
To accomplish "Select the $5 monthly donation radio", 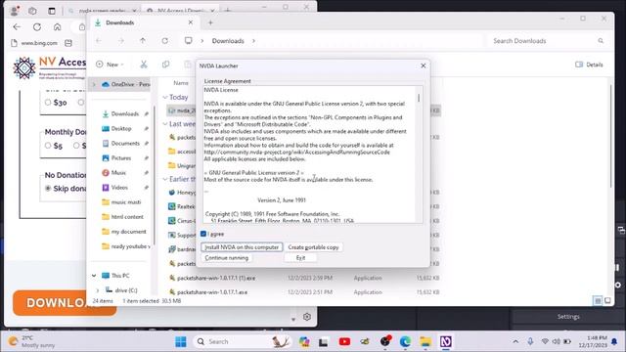I will 48,146.
